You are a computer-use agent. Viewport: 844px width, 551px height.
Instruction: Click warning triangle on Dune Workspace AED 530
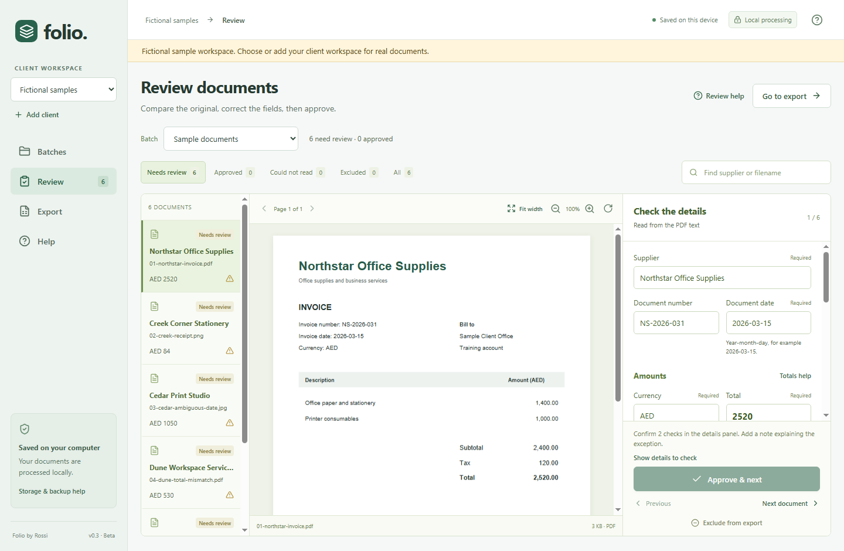(230, 495)
